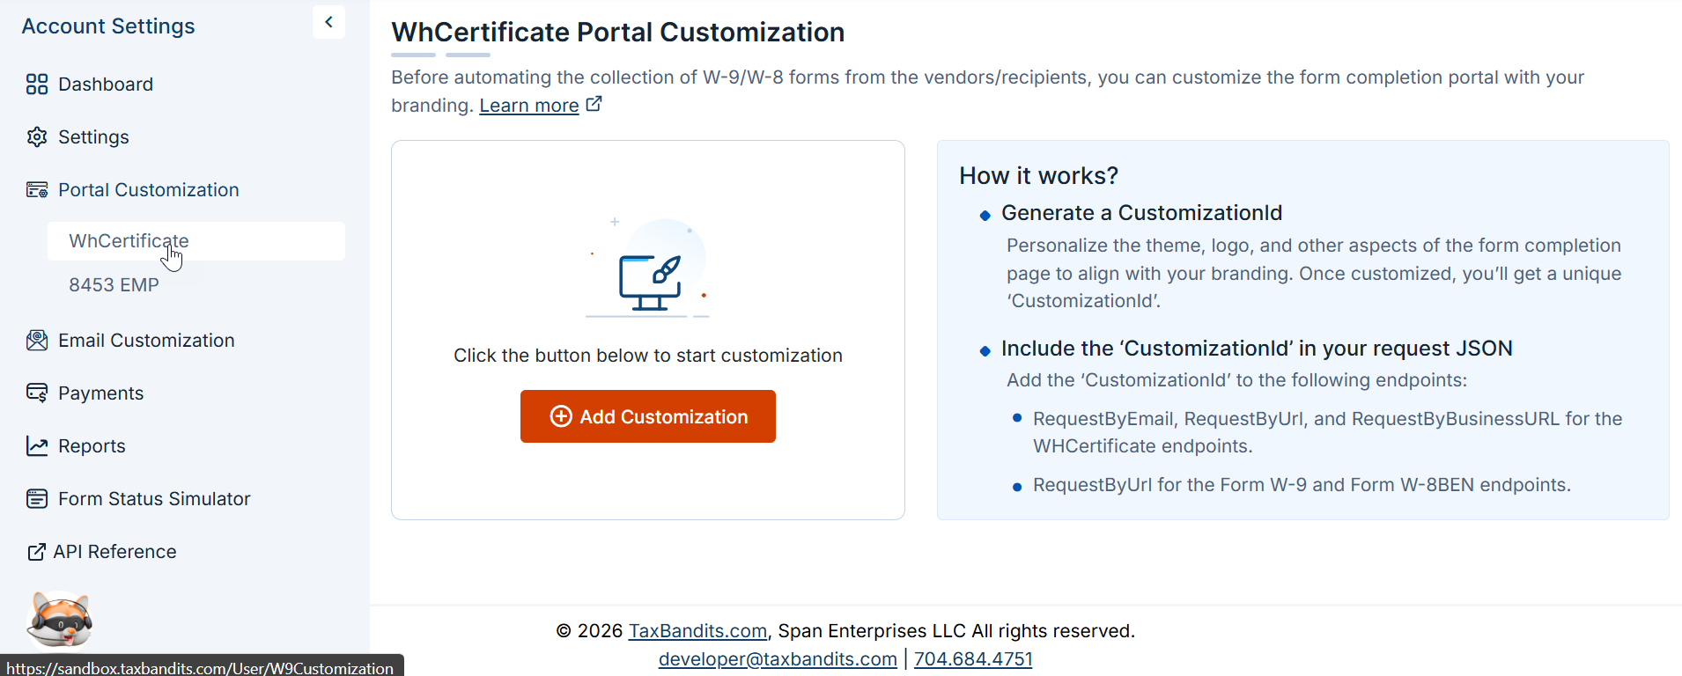
Task: Open the Form Status Simulator page
Action: click(x=154, y=499)
